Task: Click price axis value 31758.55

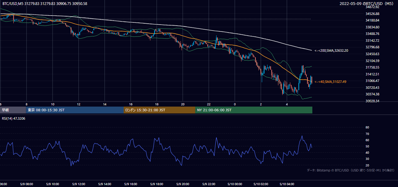Action: [x=372, y=67]
